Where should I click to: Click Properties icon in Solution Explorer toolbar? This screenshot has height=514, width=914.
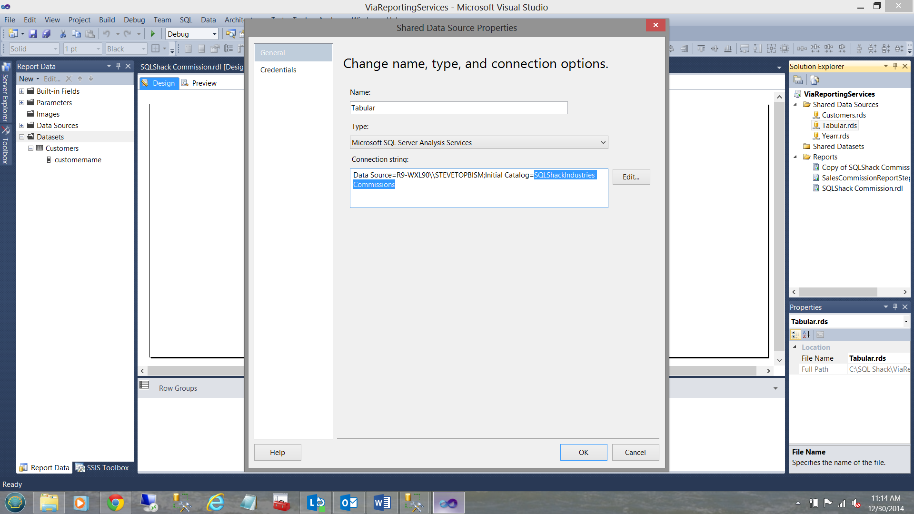(x=798, y=80)
